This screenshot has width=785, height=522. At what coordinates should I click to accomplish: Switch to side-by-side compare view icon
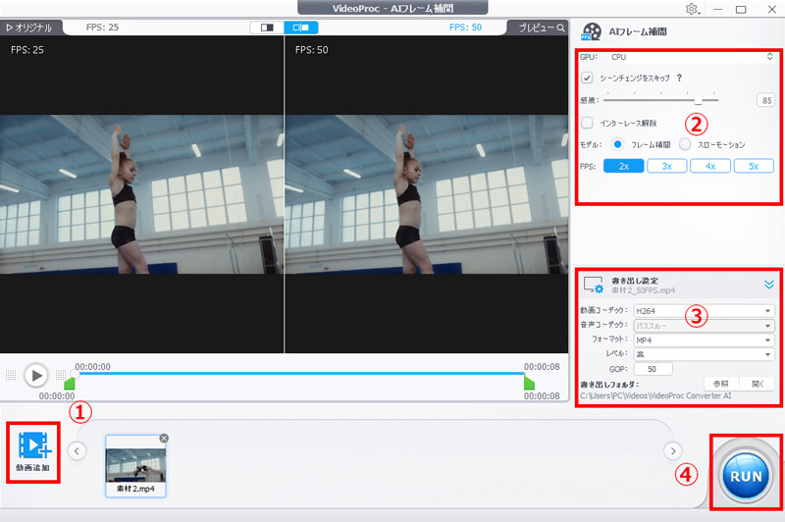tap(301, 27)
